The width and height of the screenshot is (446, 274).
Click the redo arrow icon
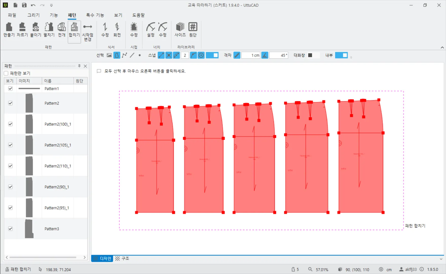click(42, 5)
